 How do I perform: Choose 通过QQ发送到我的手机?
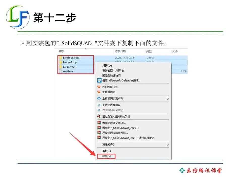click(x=116, y=116)
